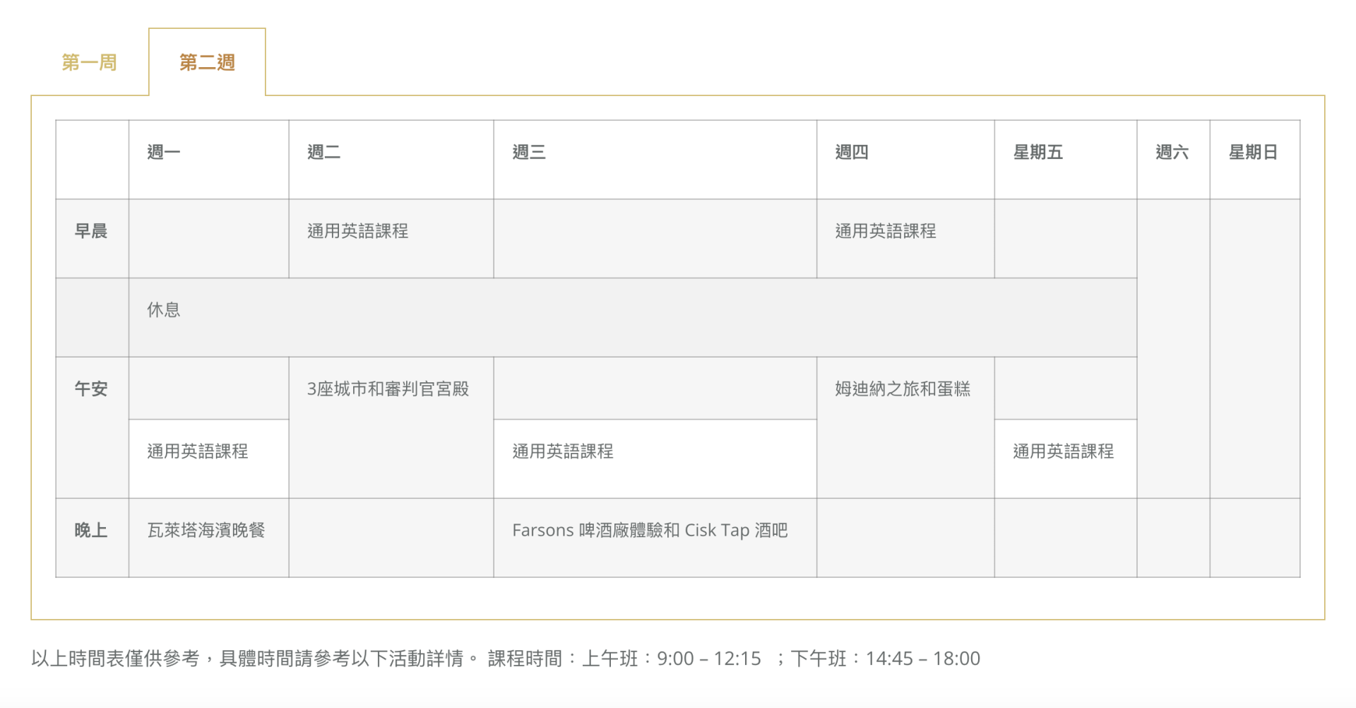This screenshot has width=1356, height=708.
Task: Click the 星期五 column header
Action: [1038, 152]
